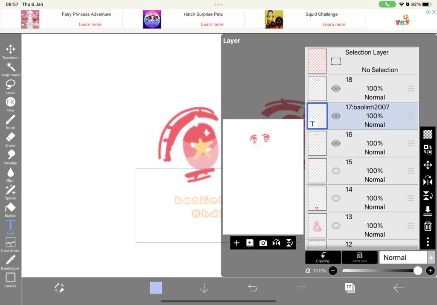This screenshot has height=305, width=437.
Task: Select the Selection Layer row
Action: coord(362,61)
